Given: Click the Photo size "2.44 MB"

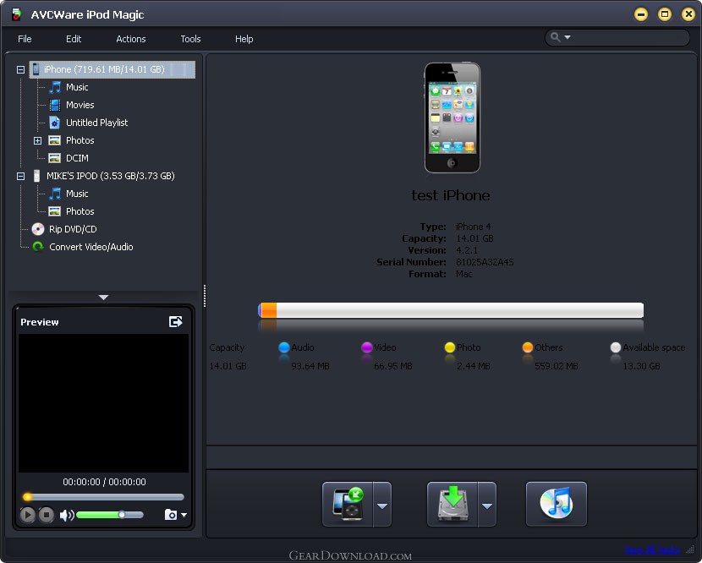Looking at the screenshot, I should pyautogui.click(x=474, y=366).
